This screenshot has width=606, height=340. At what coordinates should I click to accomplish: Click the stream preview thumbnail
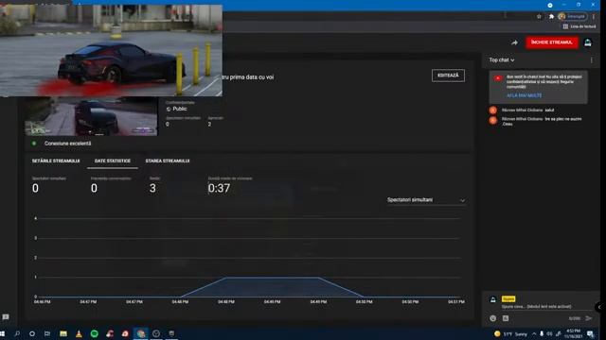(x=91, y=116)
